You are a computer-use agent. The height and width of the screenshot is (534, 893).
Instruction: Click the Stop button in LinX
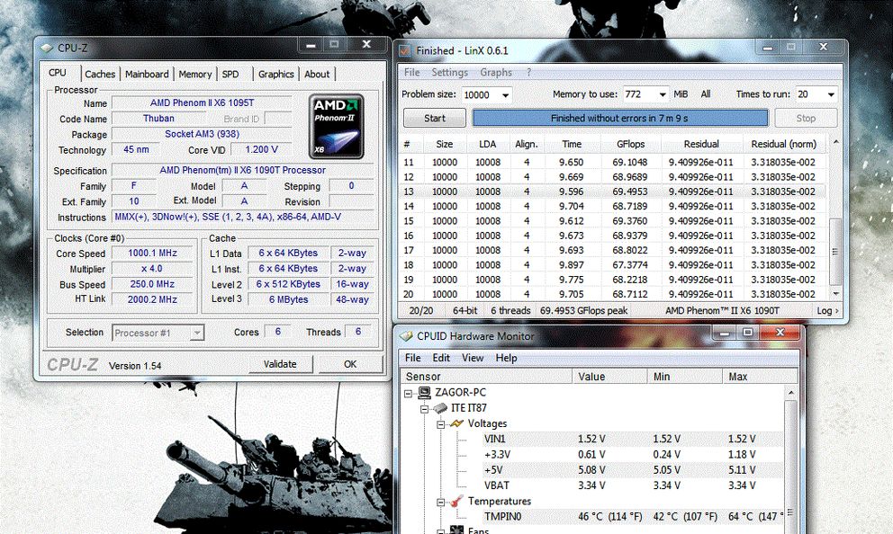tap(806, 119)
